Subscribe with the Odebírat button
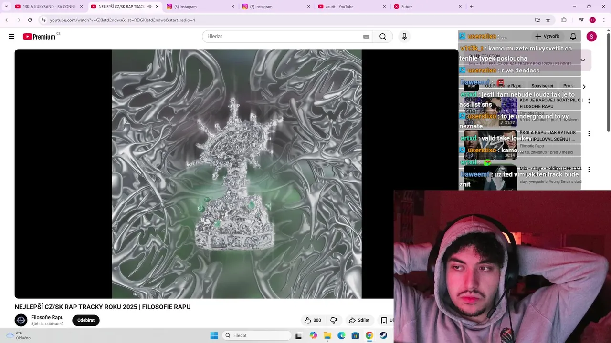The image size is (611, 343). tap(86, 320)
